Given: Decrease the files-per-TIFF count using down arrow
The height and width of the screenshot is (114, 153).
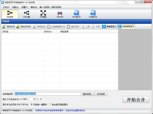Looking at the screenshot, I should click(37, 100).
